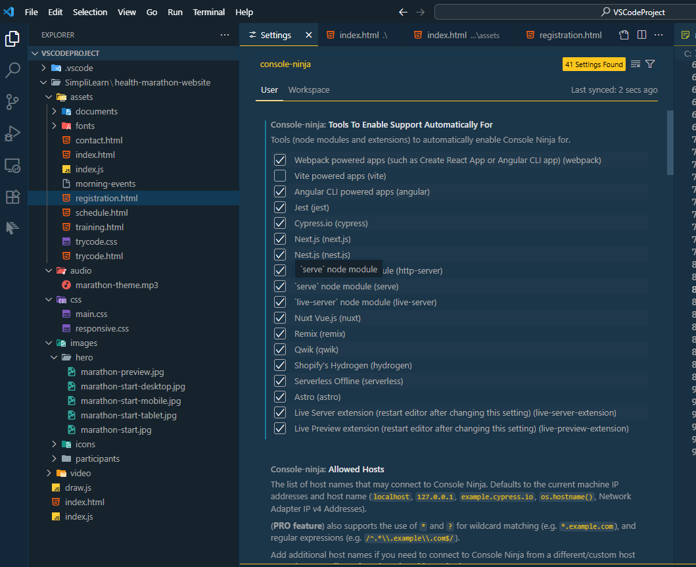
Task: Open index.js inside assets folder
Action: [x=89, y=169]
